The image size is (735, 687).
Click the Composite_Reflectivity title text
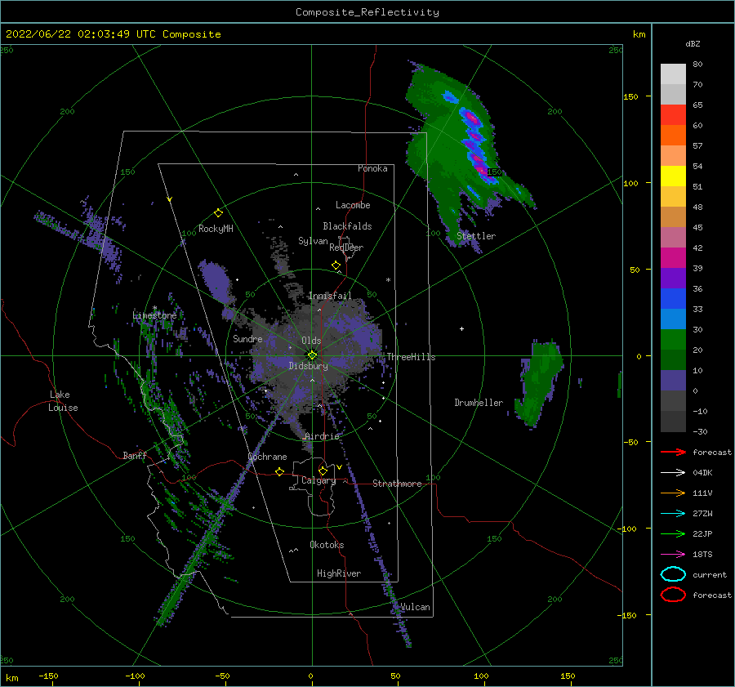[367, 12]
